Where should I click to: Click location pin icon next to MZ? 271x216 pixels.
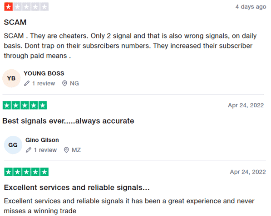[x=66, y=150]
